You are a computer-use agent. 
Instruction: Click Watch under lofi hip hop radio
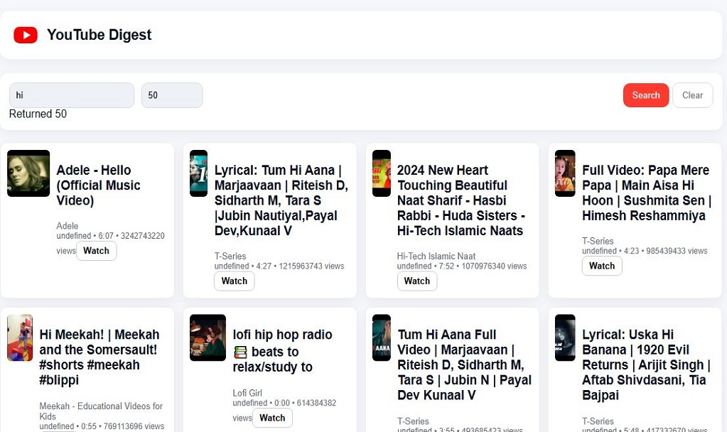[271, 418]
